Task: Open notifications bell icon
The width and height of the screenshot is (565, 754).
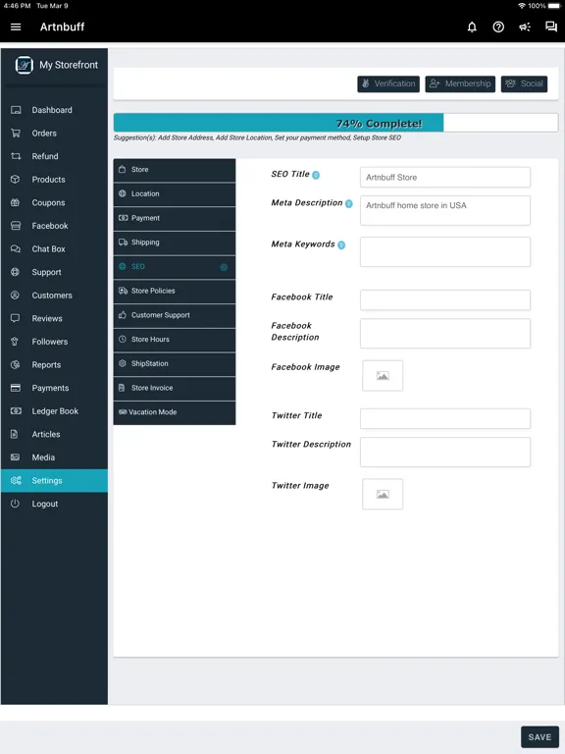Action: pyautogui.click(x=472, y=27)
